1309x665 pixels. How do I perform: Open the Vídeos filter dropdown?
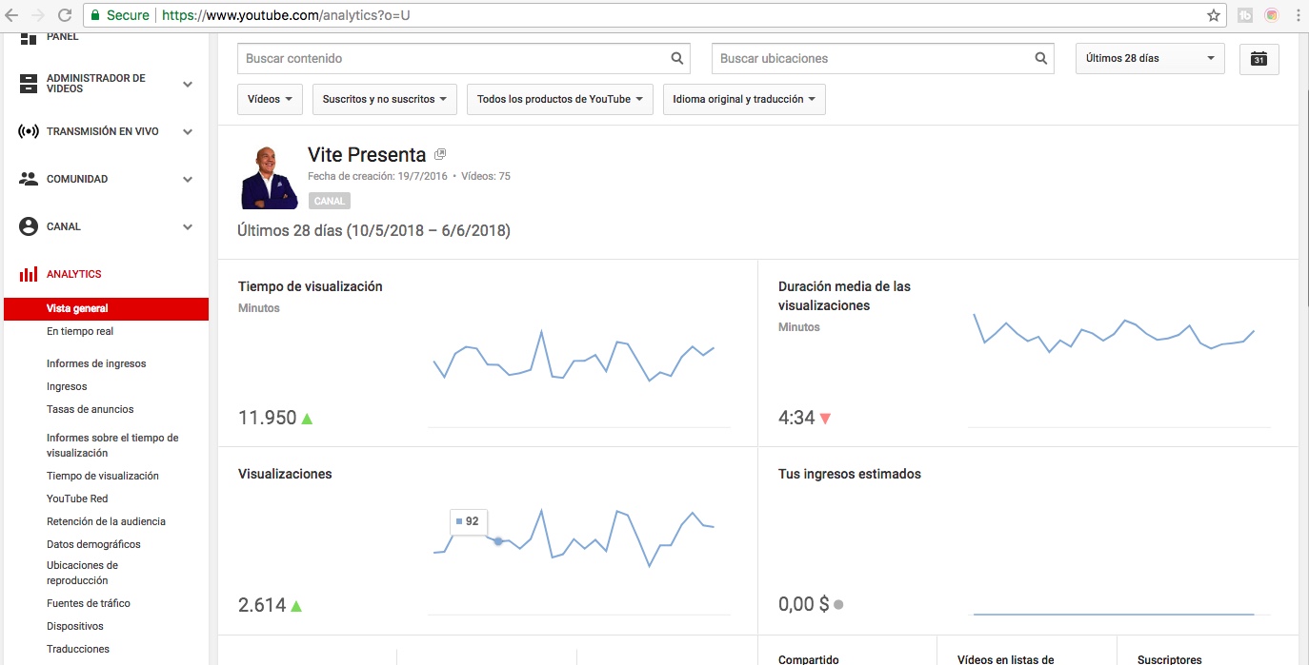coord(271,99)
